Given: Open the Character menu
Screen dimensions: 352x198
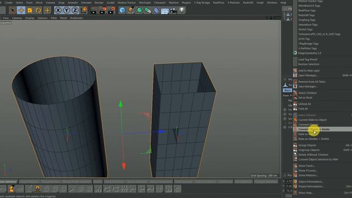Looking at the screenshot, I should [160, 3].
